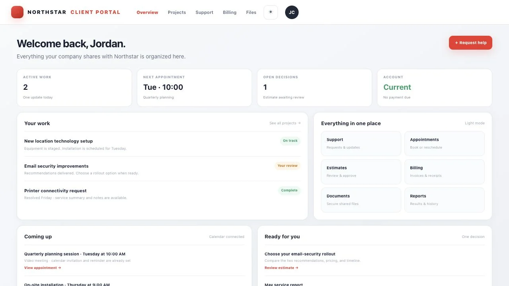
Task: Click the Your review status badge
Action: pyautogui.click(x=288, y=166)
